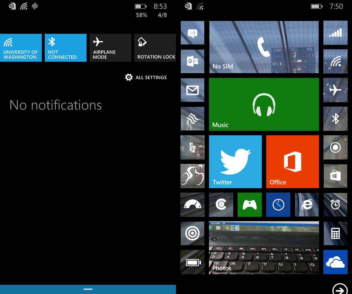This screenshot has height=294, width=352.
Task: Open the Twitter tile
Action: [235, 162]
